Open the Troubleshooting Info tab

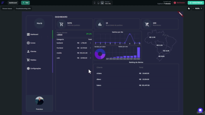[23, 9]
